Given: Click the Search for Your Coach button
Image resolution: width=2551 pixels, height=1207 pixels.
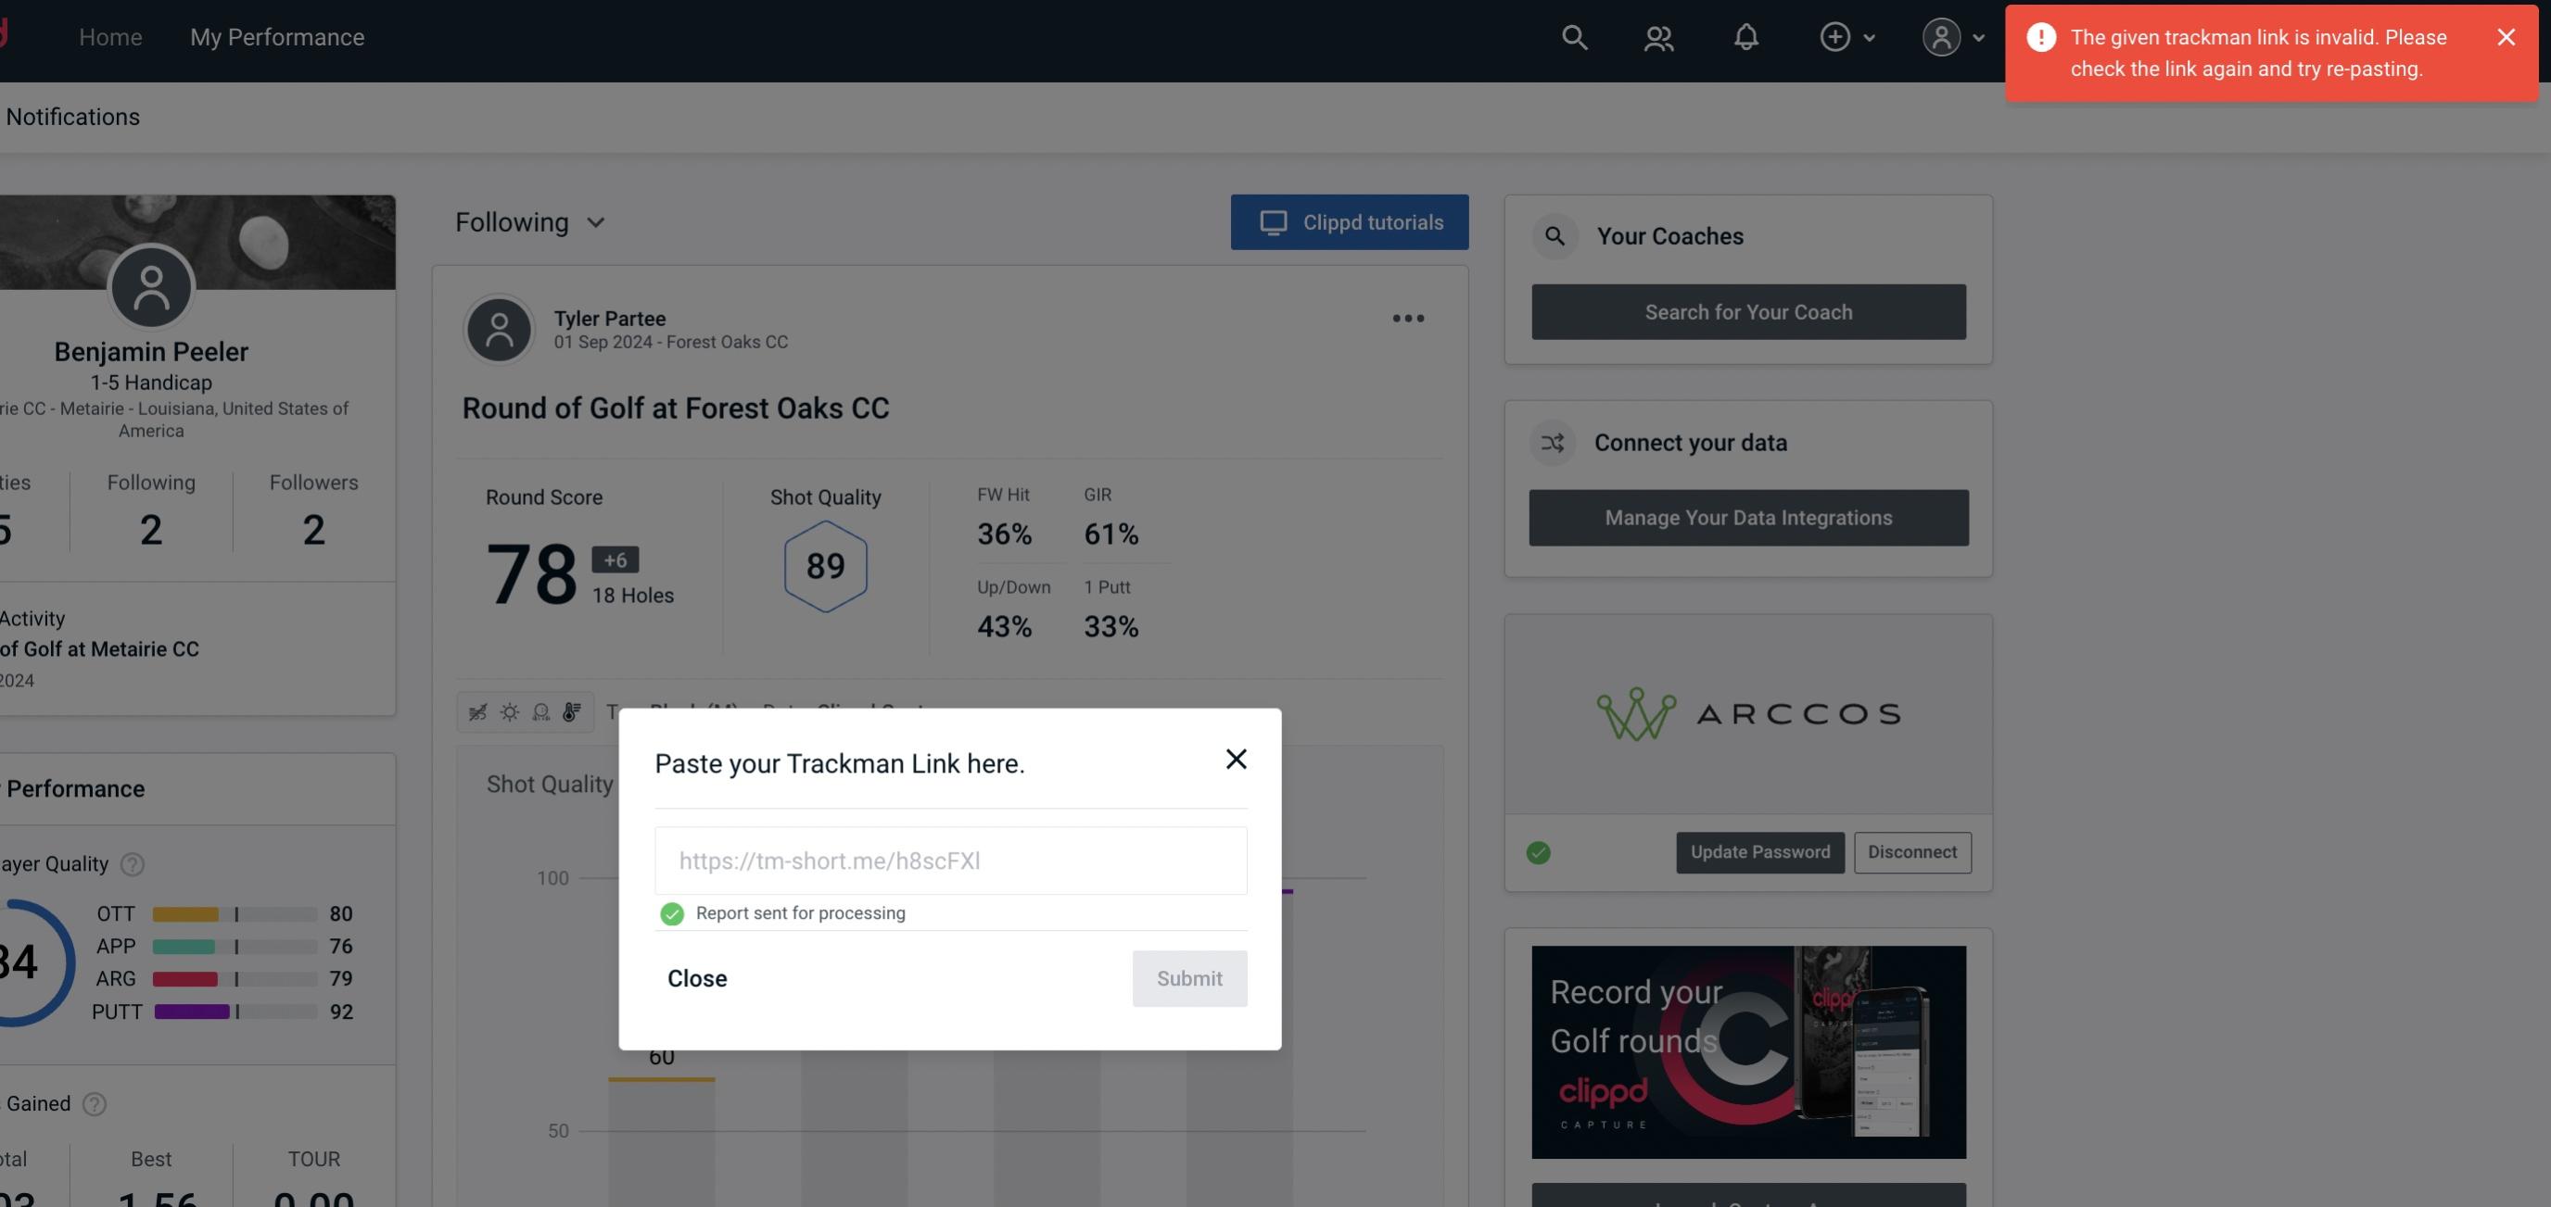Looking at the screenshot, I should click(1749, 310).
